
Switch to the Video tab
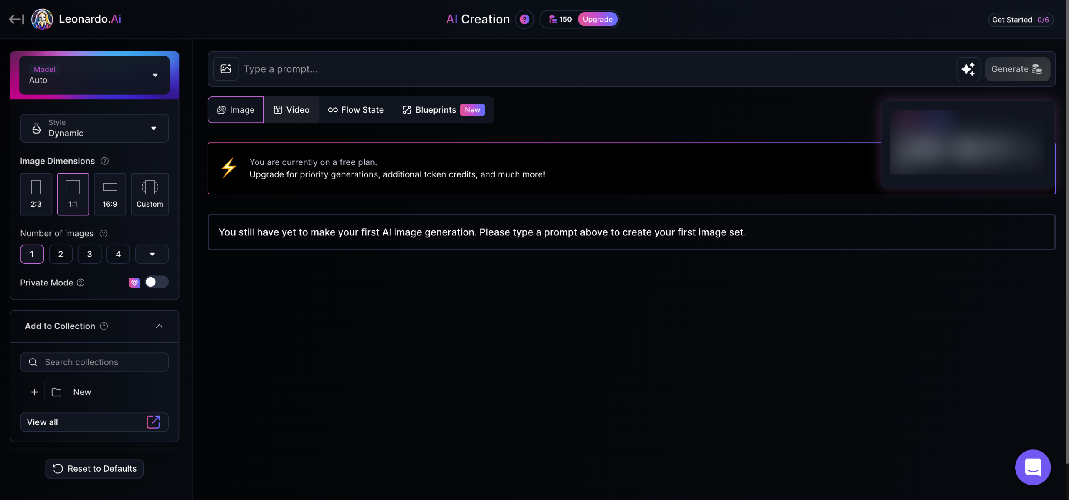(x=291, y=110)
